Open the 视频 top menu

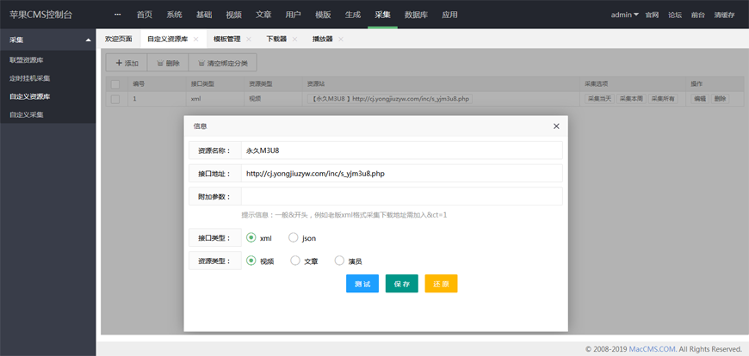pos(233,15)
